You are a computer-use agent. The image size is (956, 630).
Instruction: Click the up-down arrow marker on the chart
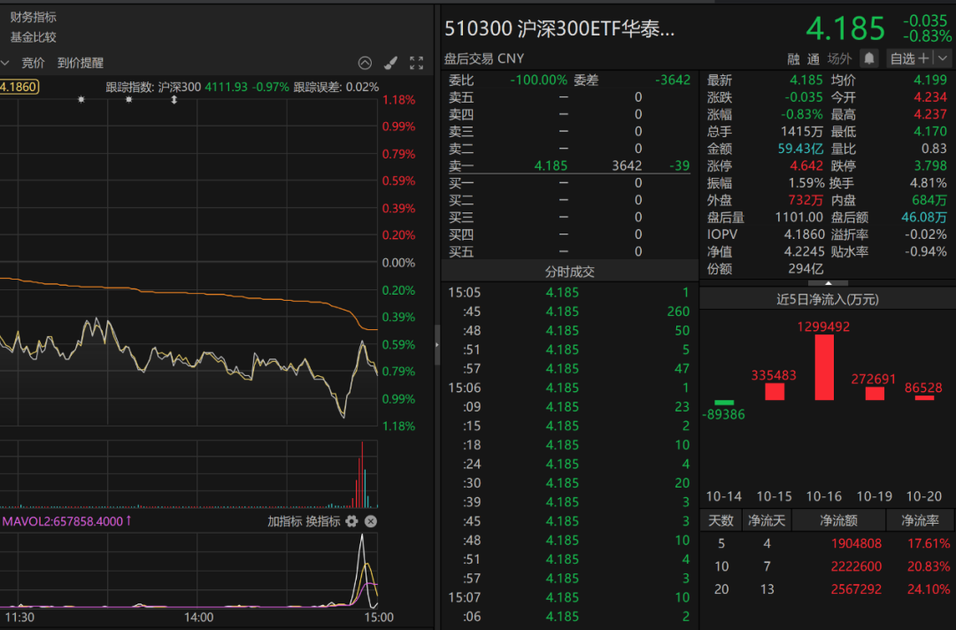174,99
